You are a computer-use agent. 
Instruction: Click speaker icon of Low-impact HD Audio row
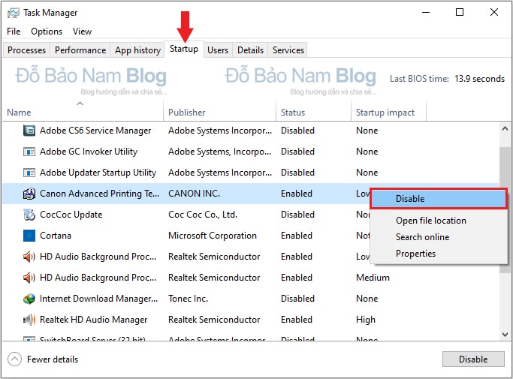click(29, 257)
